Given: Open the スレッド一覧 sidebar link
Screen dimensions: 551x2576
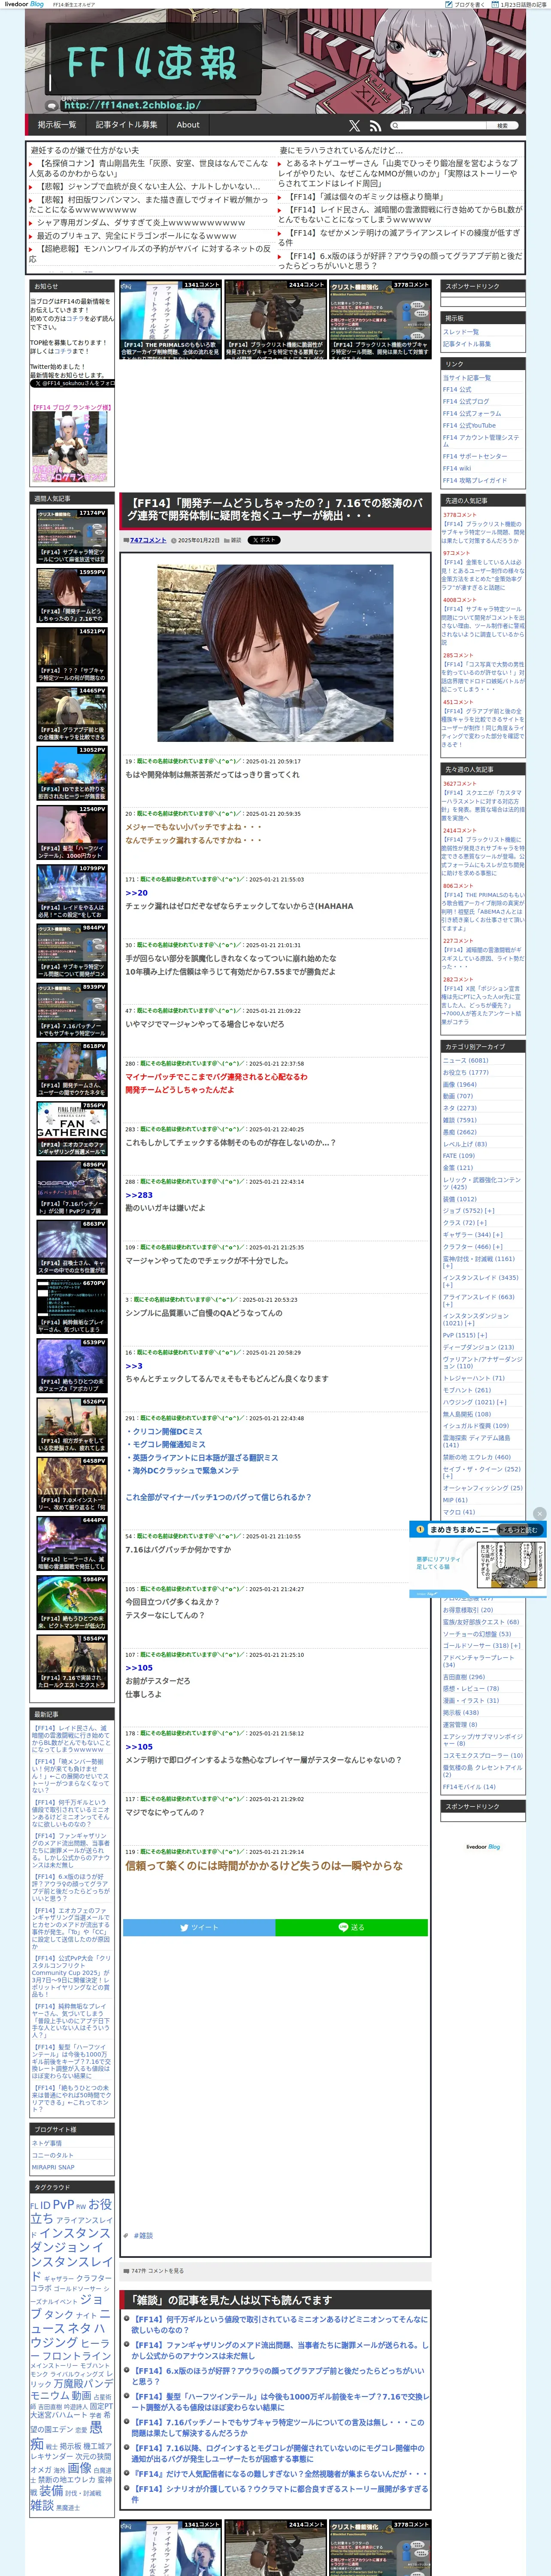Looking at the screenshot, I should 461,332.
